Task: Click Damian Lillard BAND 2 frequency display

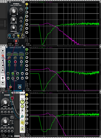Action: coord(15,54)
